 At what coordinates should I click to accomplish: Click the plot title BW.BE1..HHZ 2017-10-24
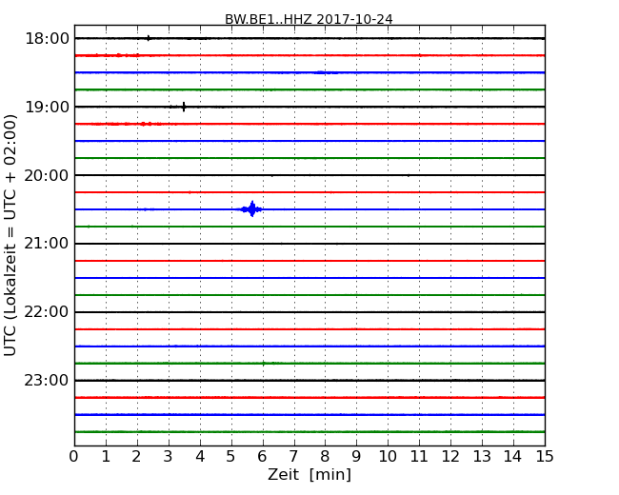click(x=309, y=19)
